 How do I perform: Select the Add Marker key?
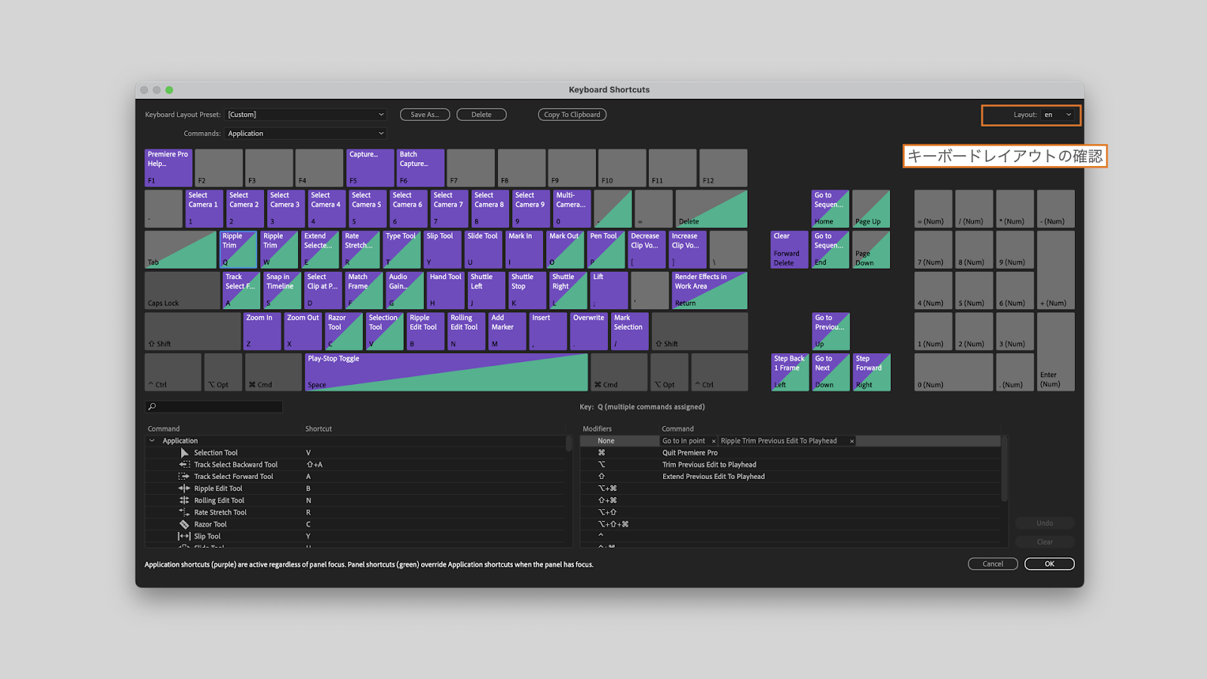pyautogui.click(x=507, y=331)
